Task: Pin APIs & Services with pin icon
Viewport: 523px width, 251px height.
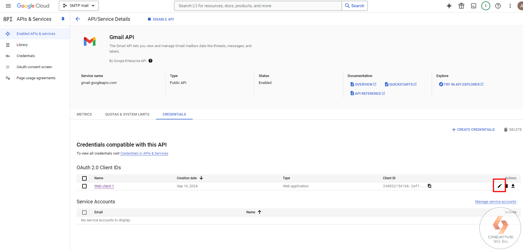Action: (x=63, y=19)
